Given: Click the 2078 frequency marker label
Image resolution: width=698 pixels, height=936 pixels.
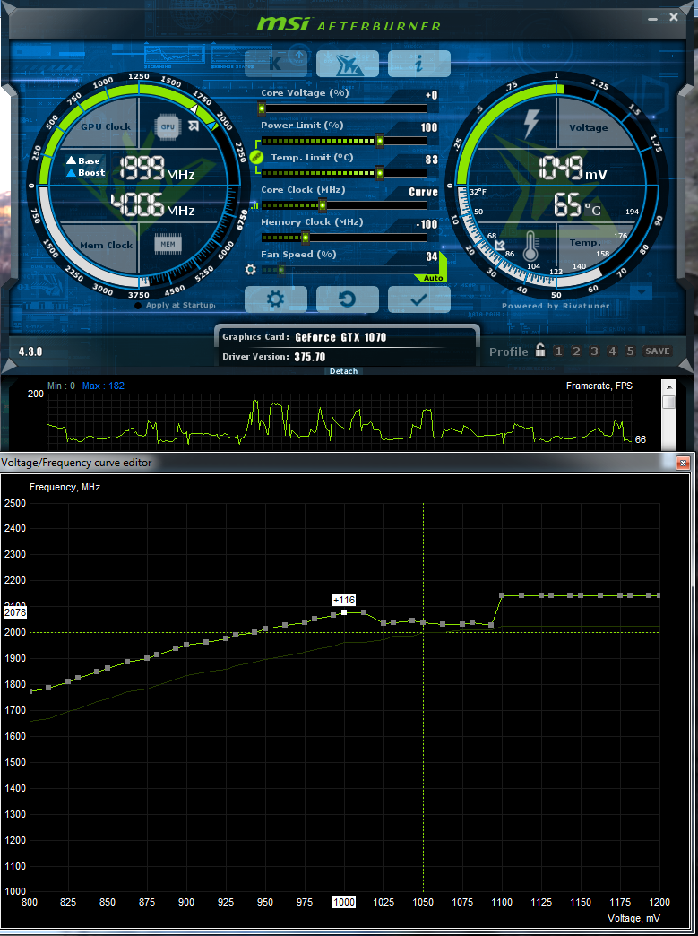Looking at the screenshot, I should pyautogui.click(x=15, y=612).
